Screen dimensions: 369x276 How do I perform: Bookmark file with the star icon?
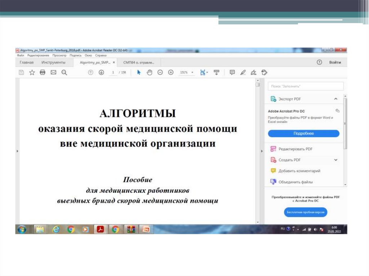[32, 72]
